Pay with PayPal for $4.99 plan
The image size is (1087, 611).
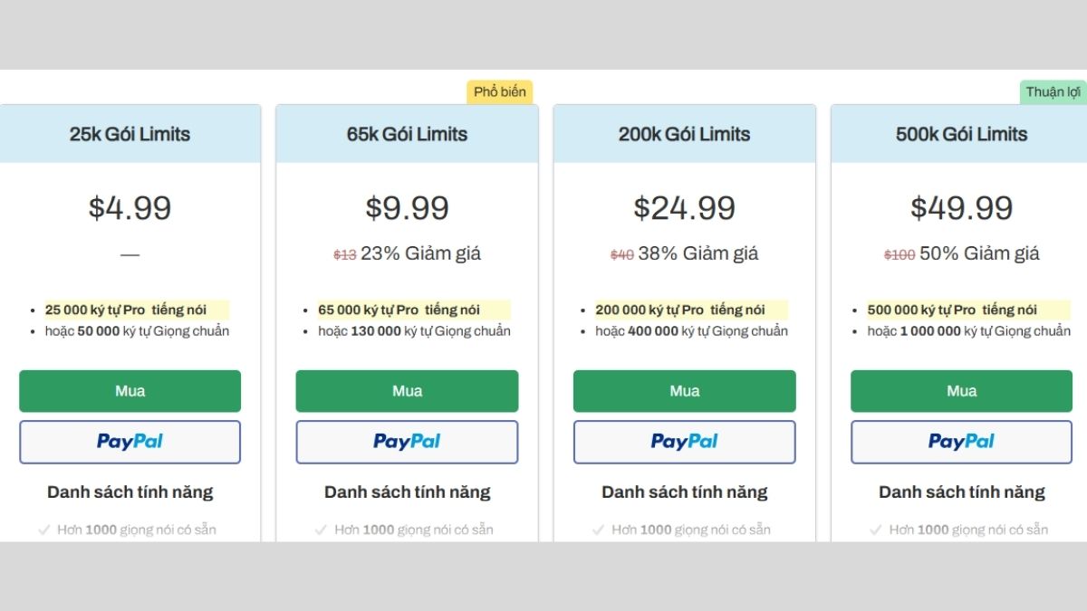click(130, 442)
